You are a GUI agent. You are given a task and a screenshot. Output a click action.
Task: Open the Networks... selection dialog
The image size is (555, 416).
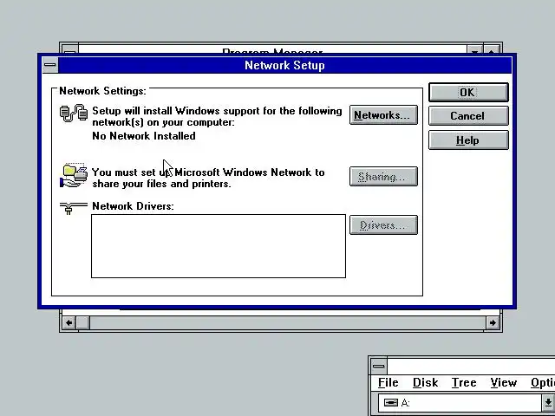[383, 115]
